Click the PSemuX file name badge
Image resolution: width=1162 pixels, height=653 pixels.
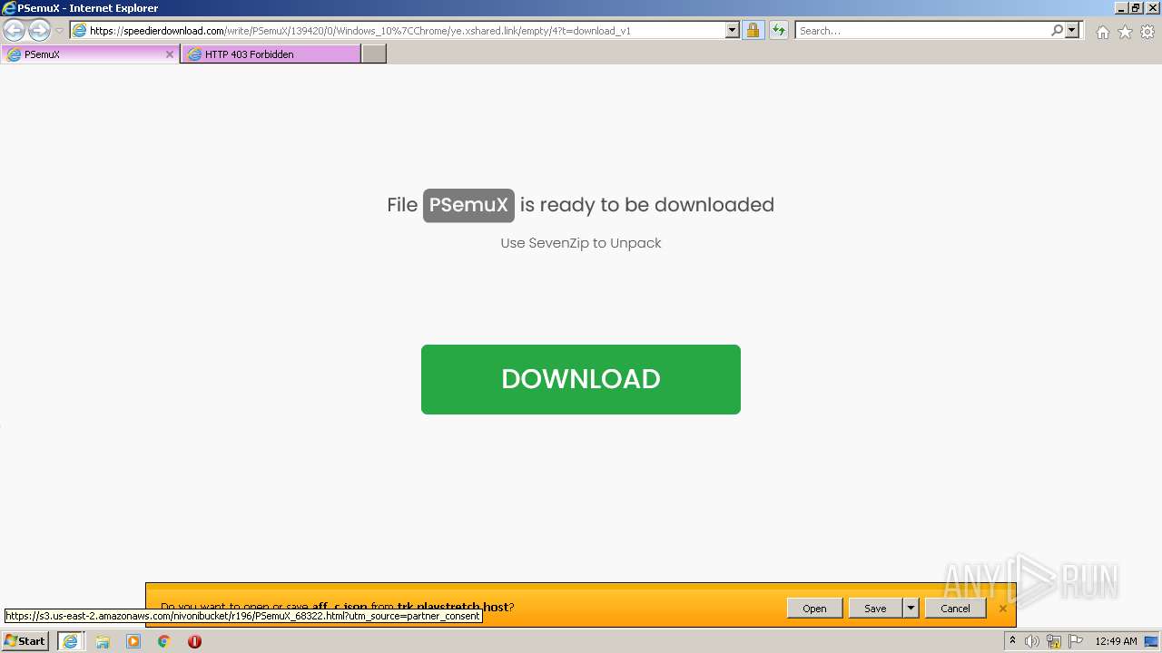tap(468, 205)
